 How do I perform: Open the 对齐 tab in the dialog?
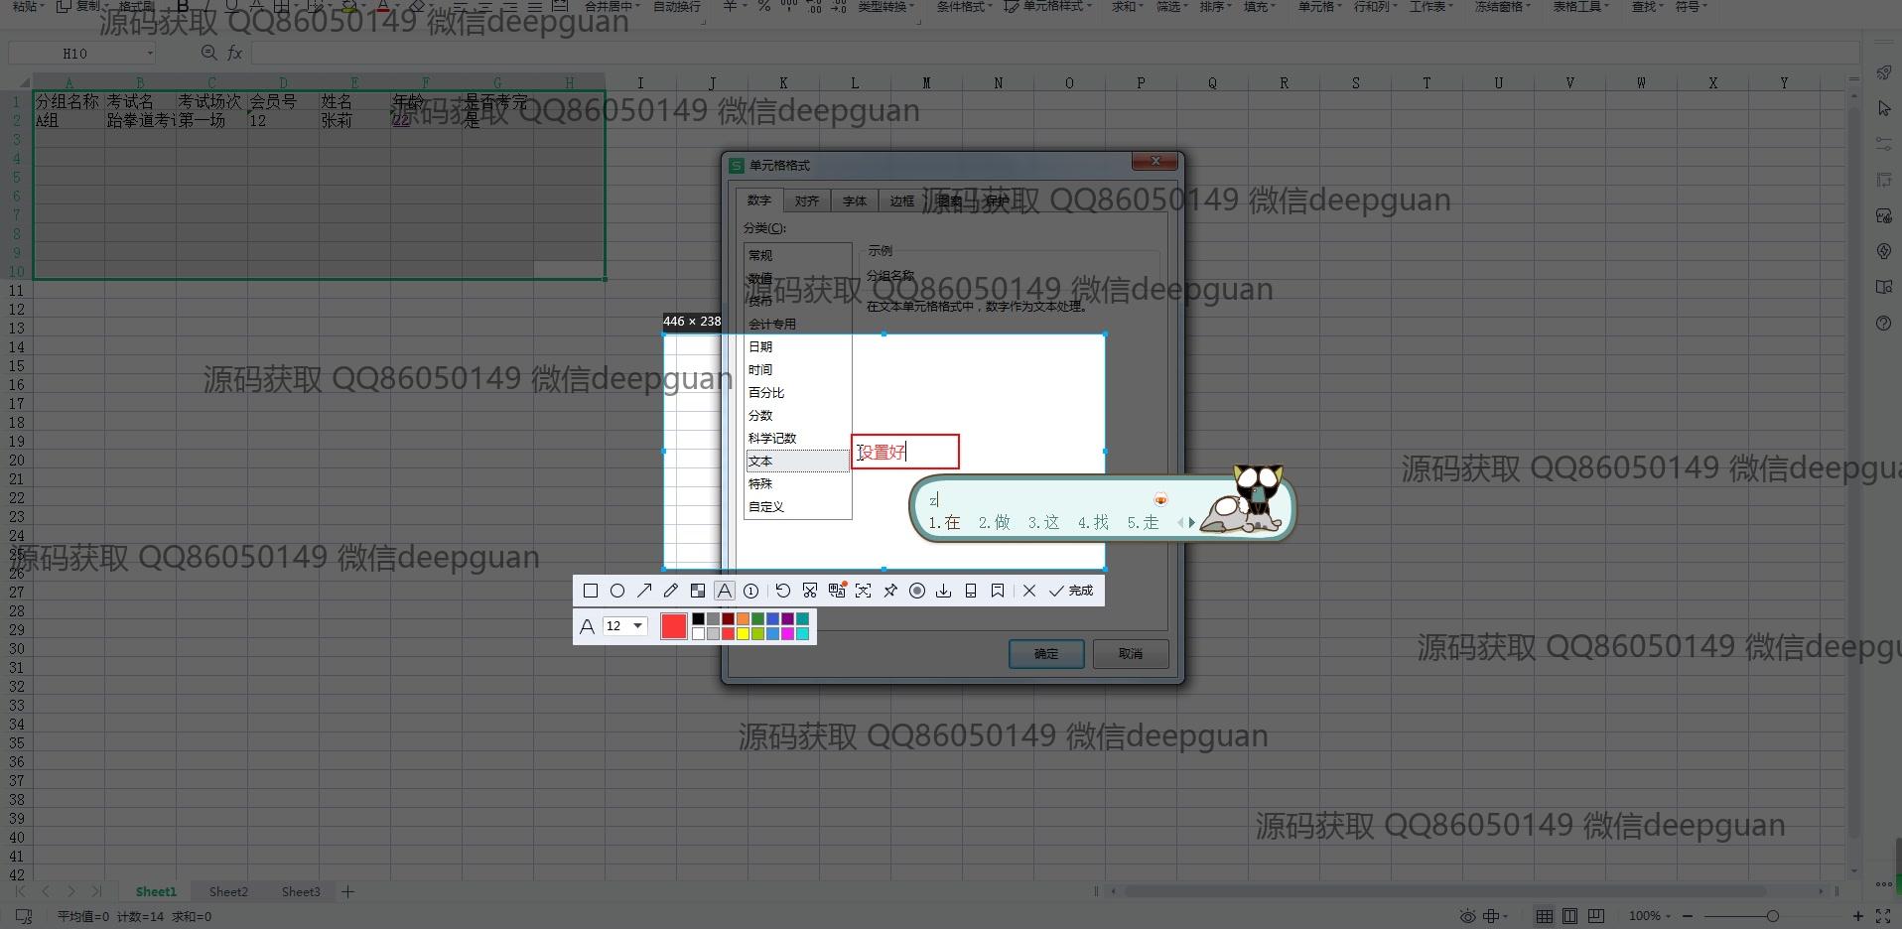click(x=807, y=201)
